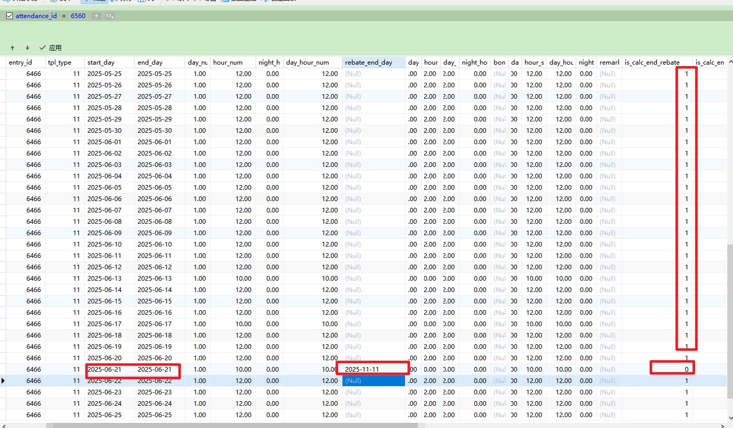Click remarl Null cell in 2025-06-03 row
The height and width of the screenshot is (428, 733).
pos(609,164)
